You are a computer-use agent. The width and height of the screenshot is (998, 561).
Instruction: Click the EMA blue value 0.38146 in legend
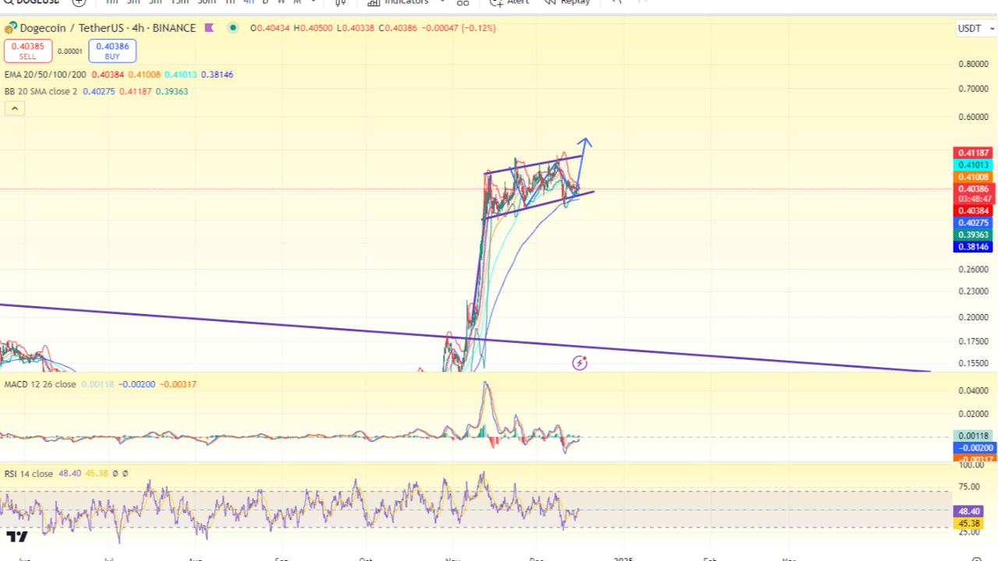(217, 75)
